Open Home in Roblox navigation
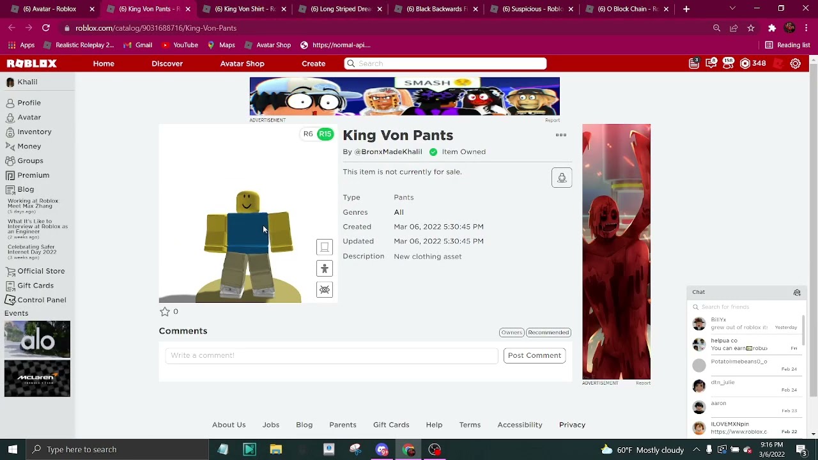The height and width of the screenshot is (460, 818). [x=104, y=63]
